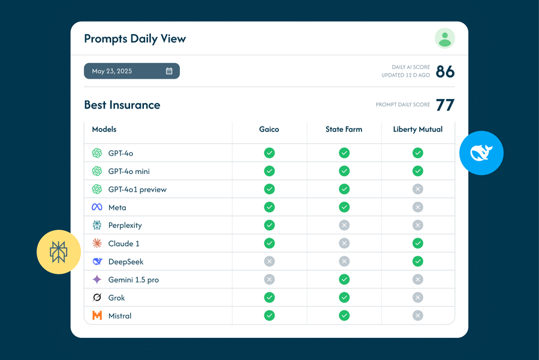Click the "Prompts Daily View" title
This screenshot has width=539, height=360.
(x=135, y=39)
